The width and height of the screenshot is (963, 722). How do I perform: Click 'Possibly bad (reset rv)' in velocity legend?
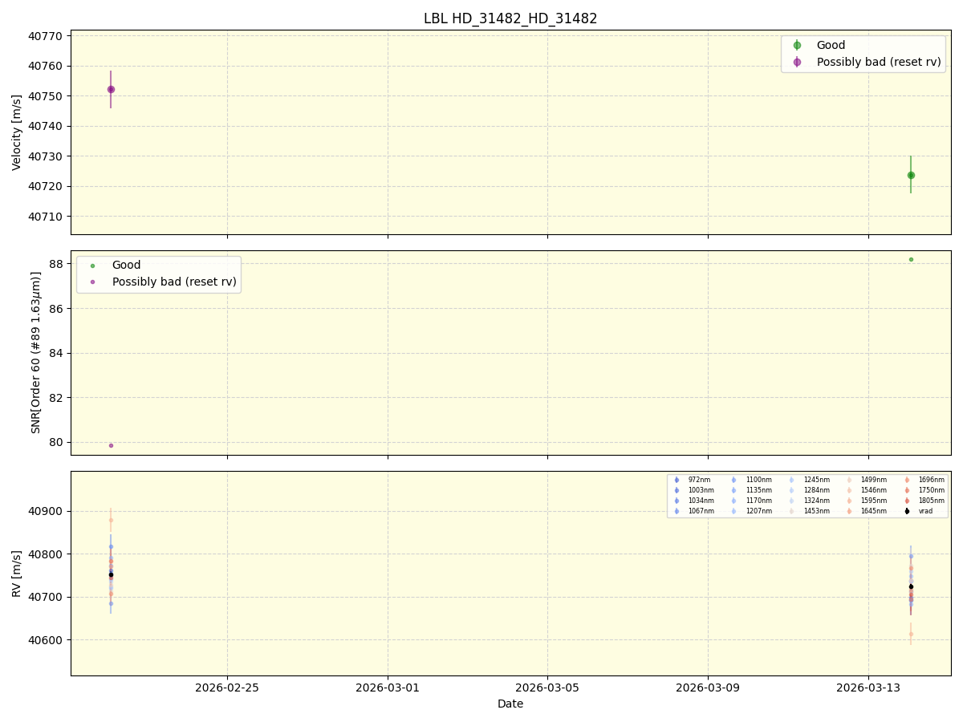pyautogui.click(x=879, y=62)
